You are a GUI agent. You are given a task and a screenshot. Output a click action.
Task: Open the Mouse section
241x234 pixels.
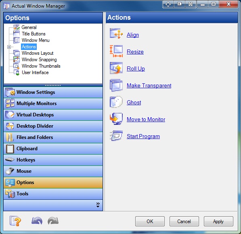tap(53, 171)
